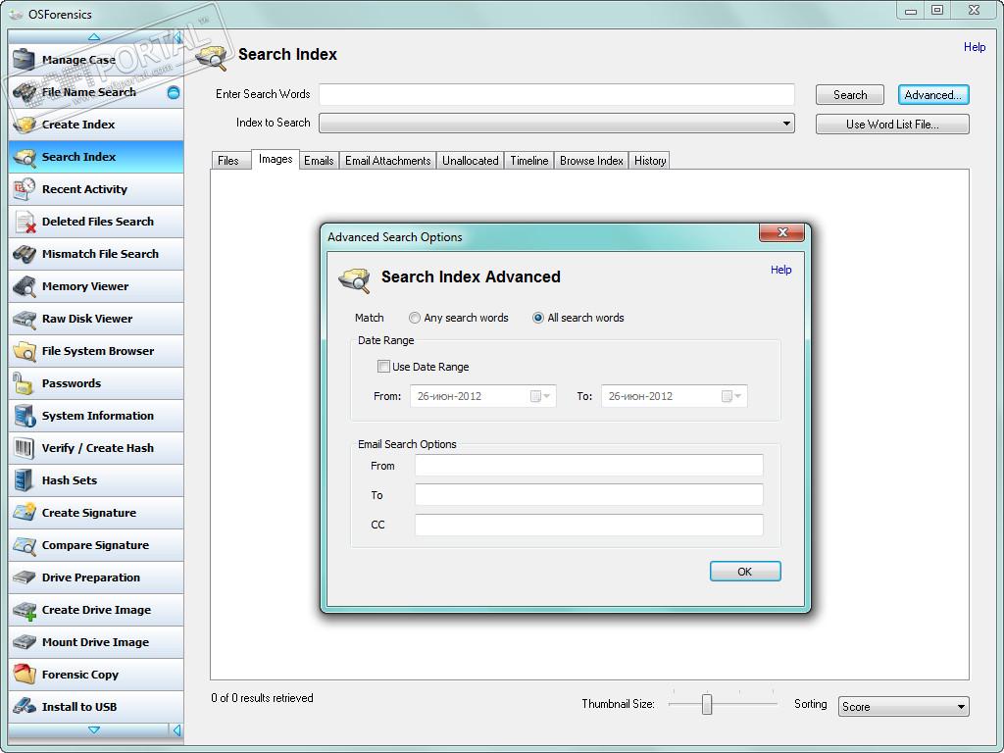Click the email From input field
The height and width of the screenshot is (753, 1004).
tap(588, 466)
